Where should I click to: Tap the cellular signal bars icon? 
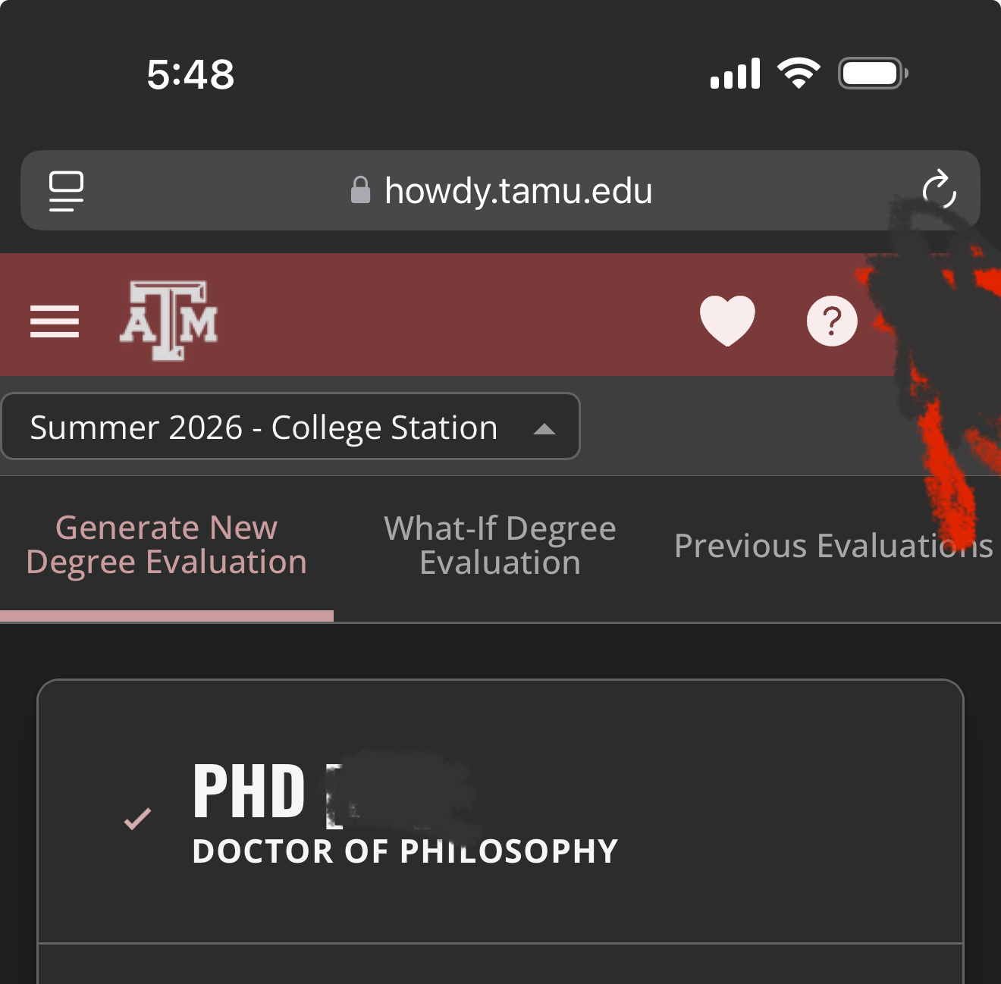click(x=735, y=74)
